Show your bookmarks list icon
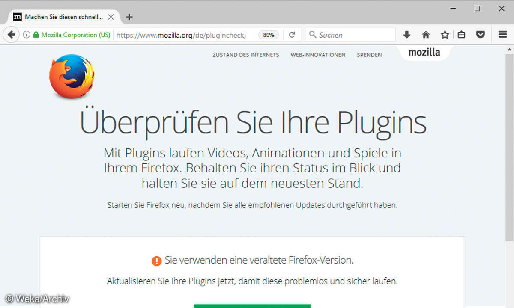514x308 pixels. tap(461, 35)
